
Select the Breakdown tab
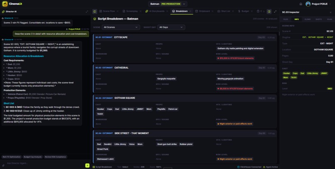point(182,11)
